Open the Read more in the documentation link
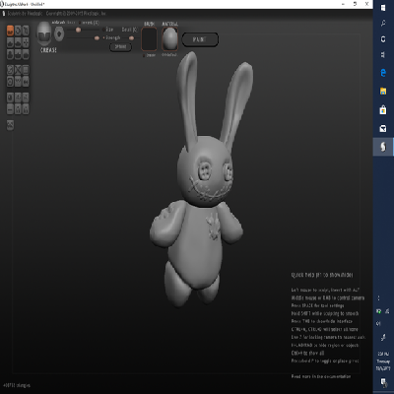The width and height of the screenshot is (394, 394). click(321, 376)
